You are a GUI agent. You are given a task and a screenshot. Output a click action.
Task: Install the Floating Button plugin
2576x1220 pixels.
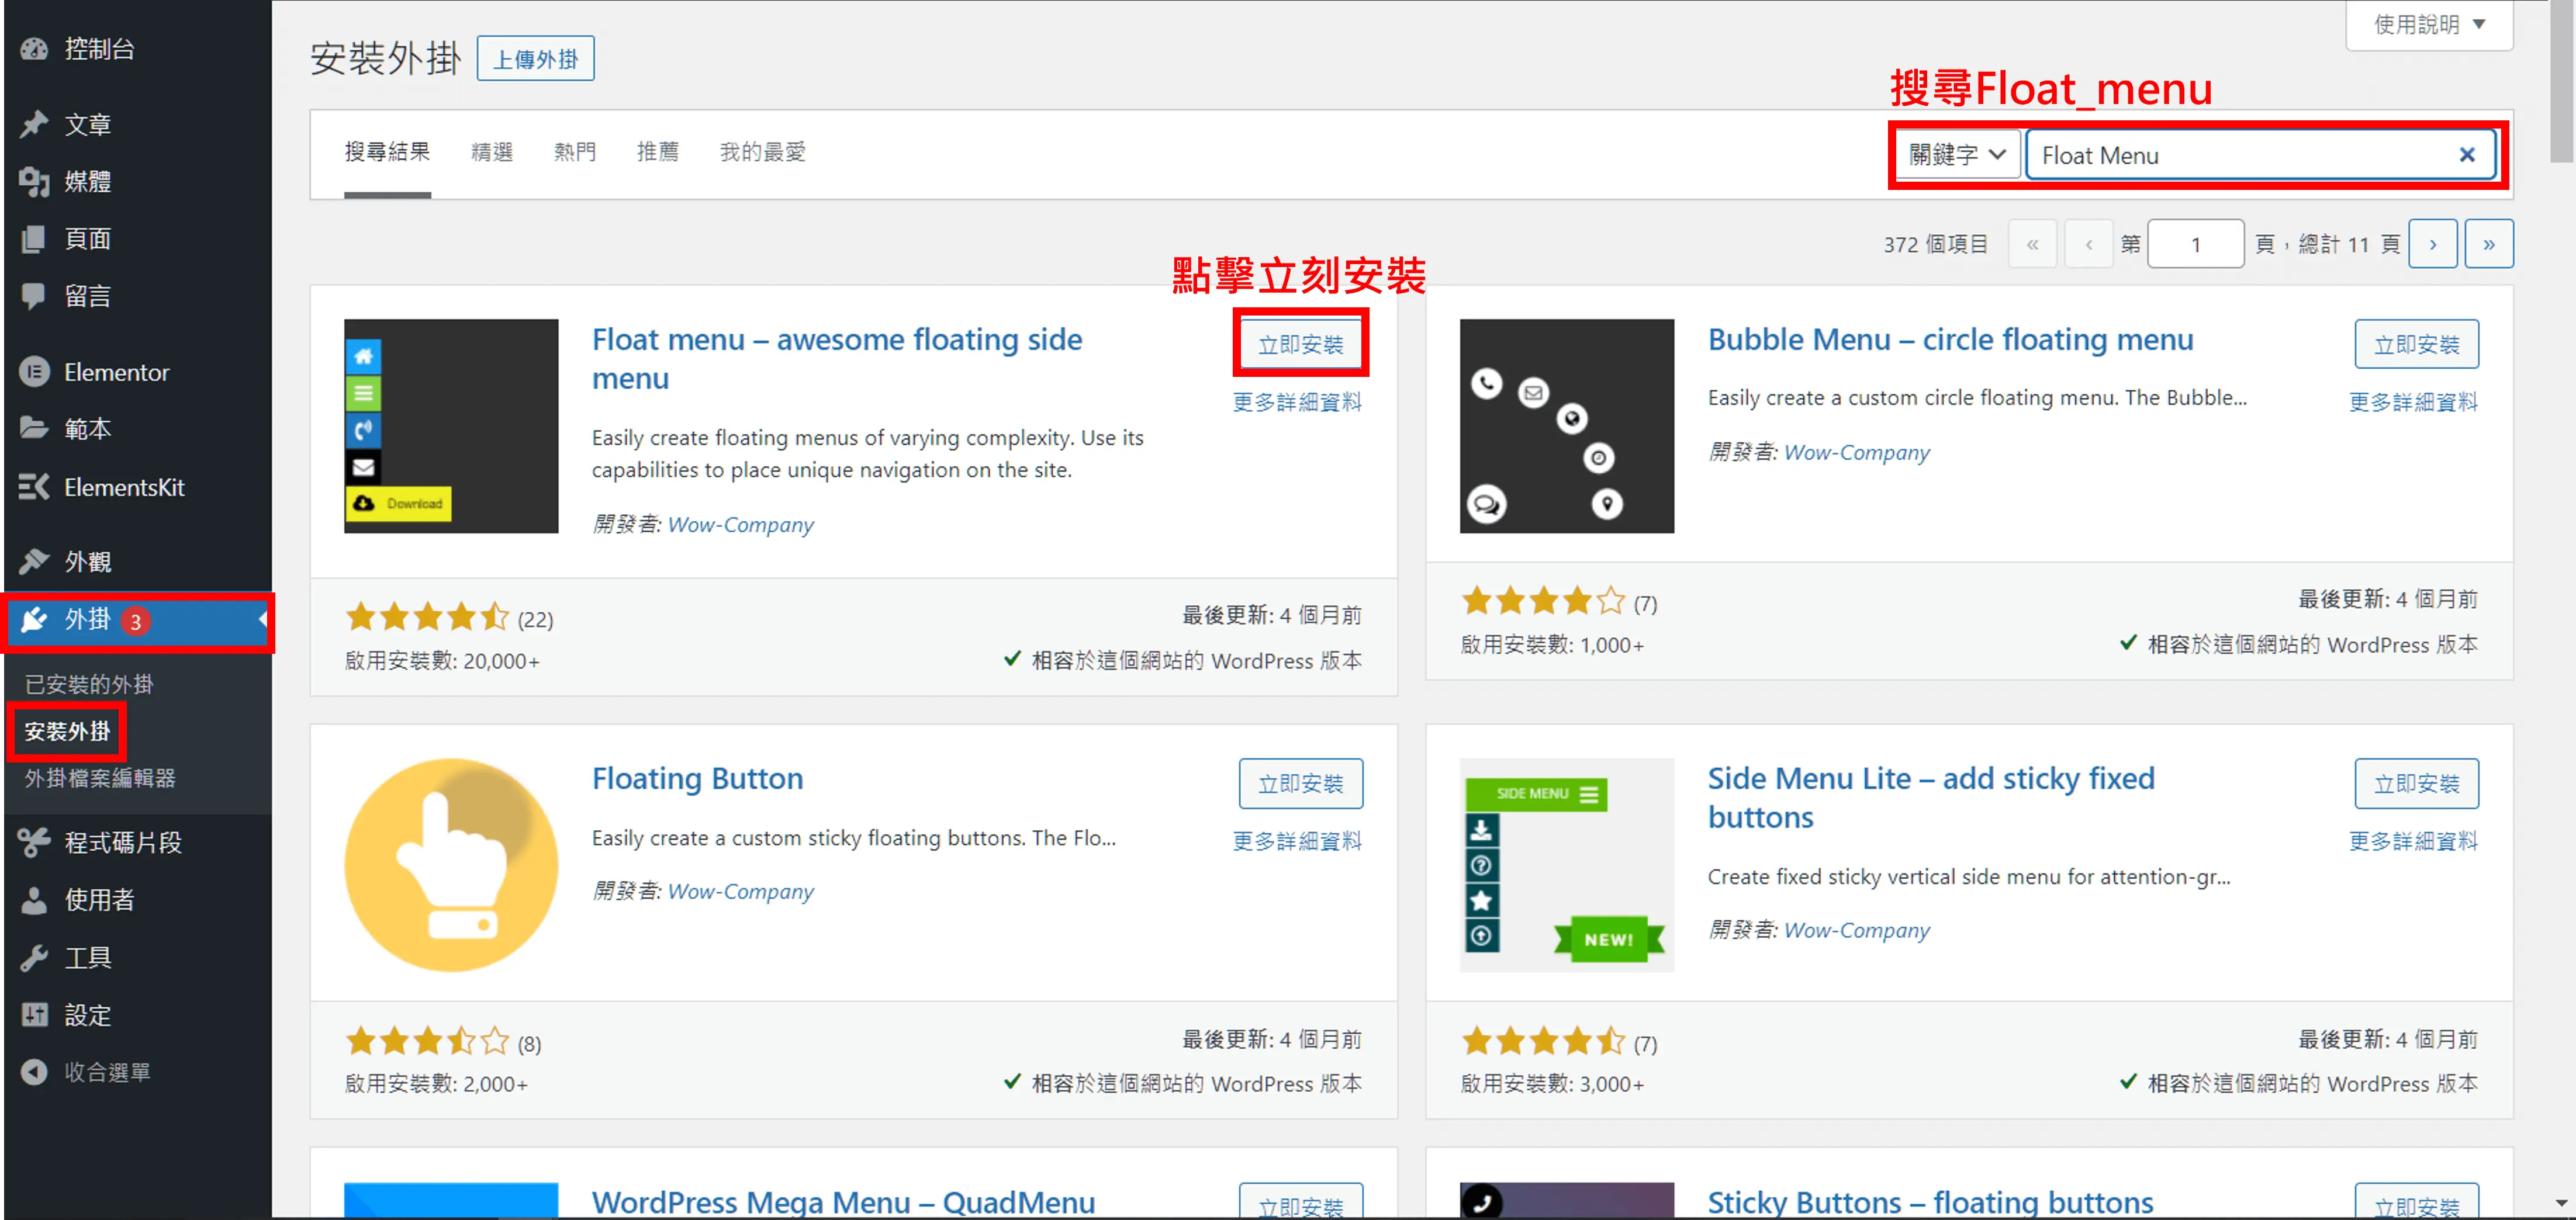1300,783
